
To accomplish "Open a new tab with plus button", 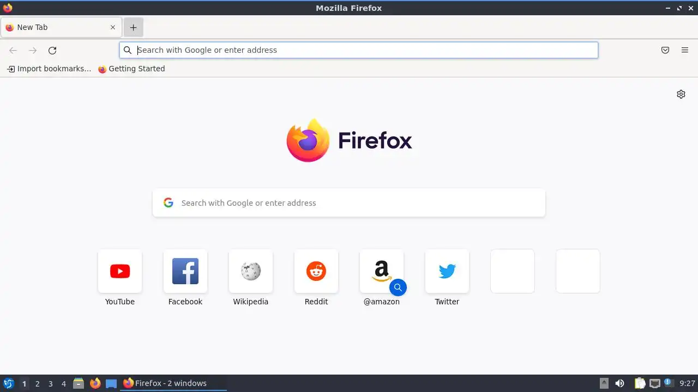I will tap(133, 27).
